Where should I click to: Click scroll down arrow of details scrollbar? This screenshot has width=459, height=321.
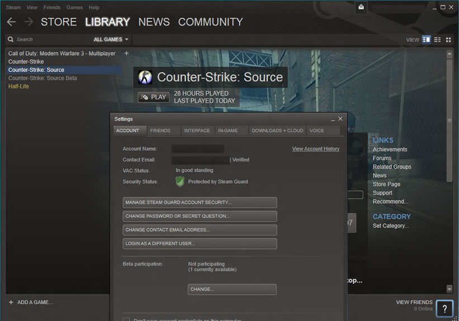pos(449,289)
